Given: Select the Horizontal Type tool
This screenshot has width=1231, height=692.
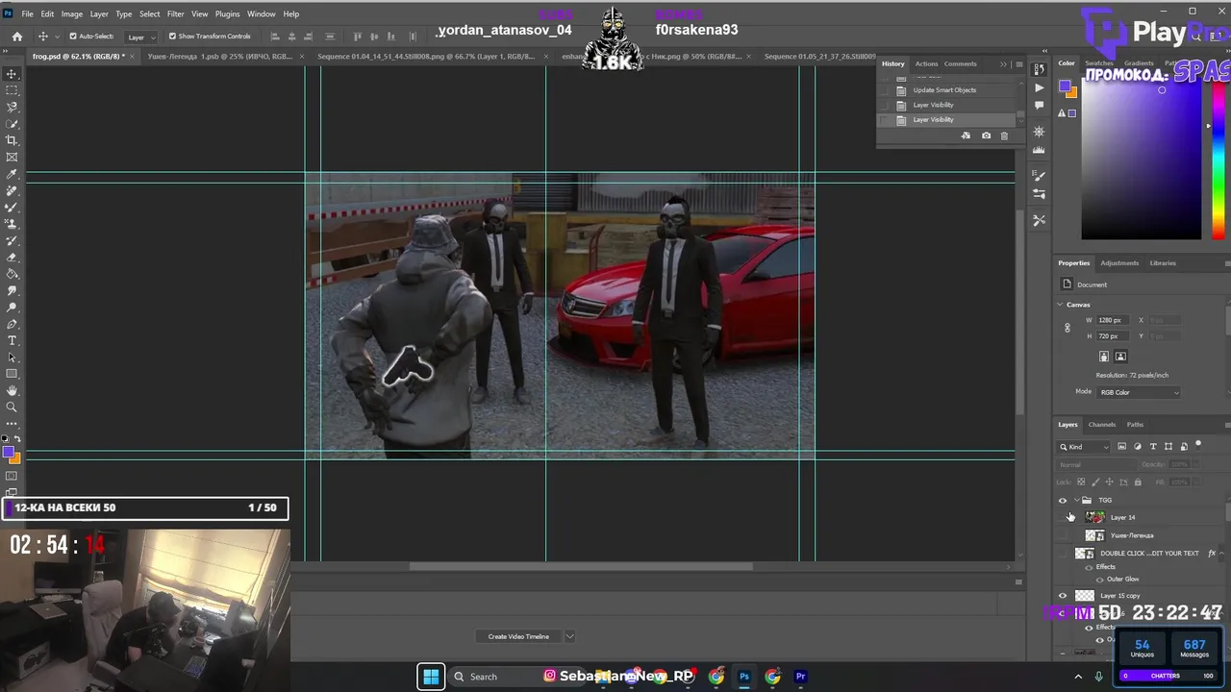Looking at the screenshot, I should pos(12,340).
